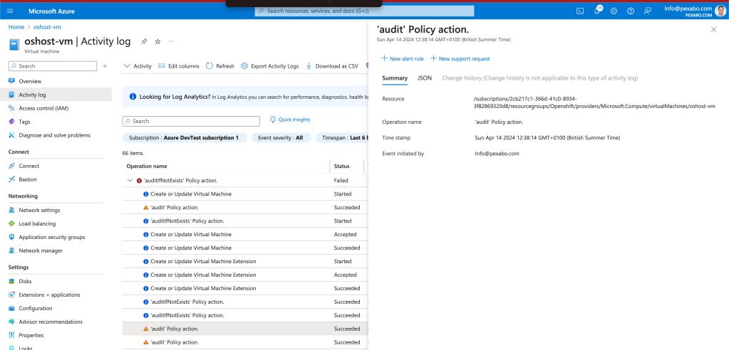729x350 pixels.
Task: Launch Cloud Shell from the top bar
Action: click(580, 11)
